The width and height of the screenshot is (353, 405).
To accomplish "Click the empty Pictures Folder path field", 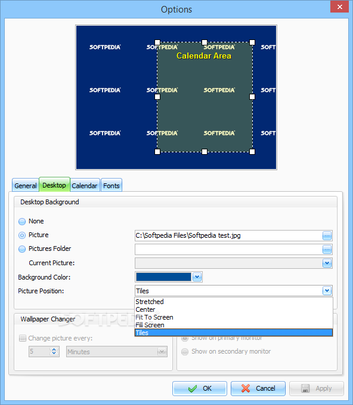I will point(228,250).
